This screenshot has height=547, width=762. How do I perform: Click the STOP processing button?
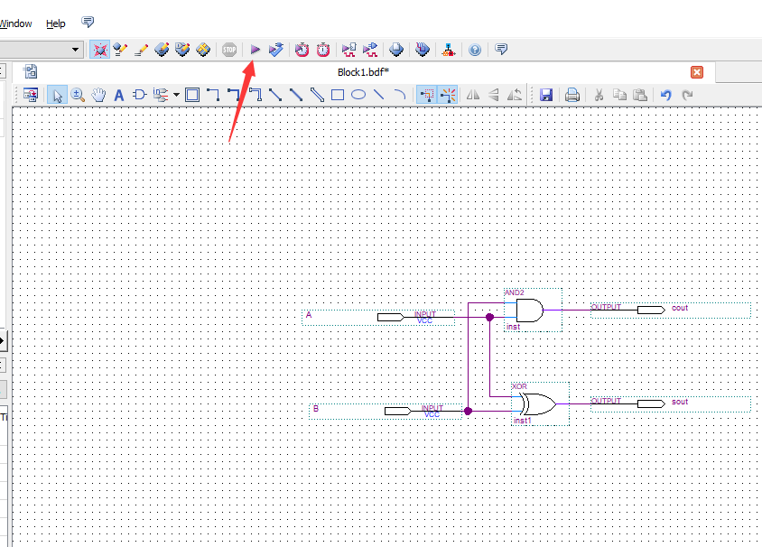[x=229, y=50]
